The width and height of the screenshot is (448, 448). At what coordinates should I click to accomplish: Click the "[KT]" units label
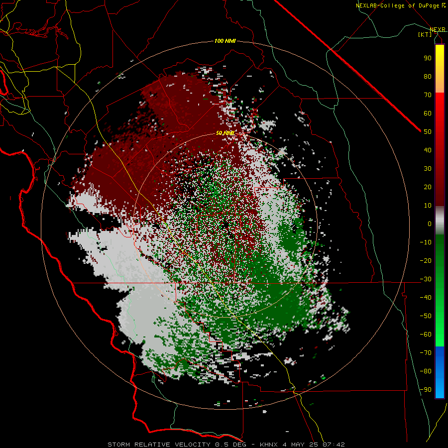[x=425, y=34]
